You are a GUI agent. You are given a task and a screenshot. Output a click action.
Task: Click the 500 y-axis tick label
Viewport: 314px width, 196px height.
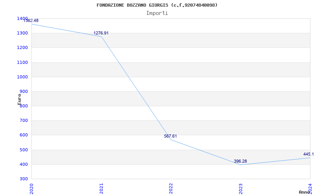24,150
